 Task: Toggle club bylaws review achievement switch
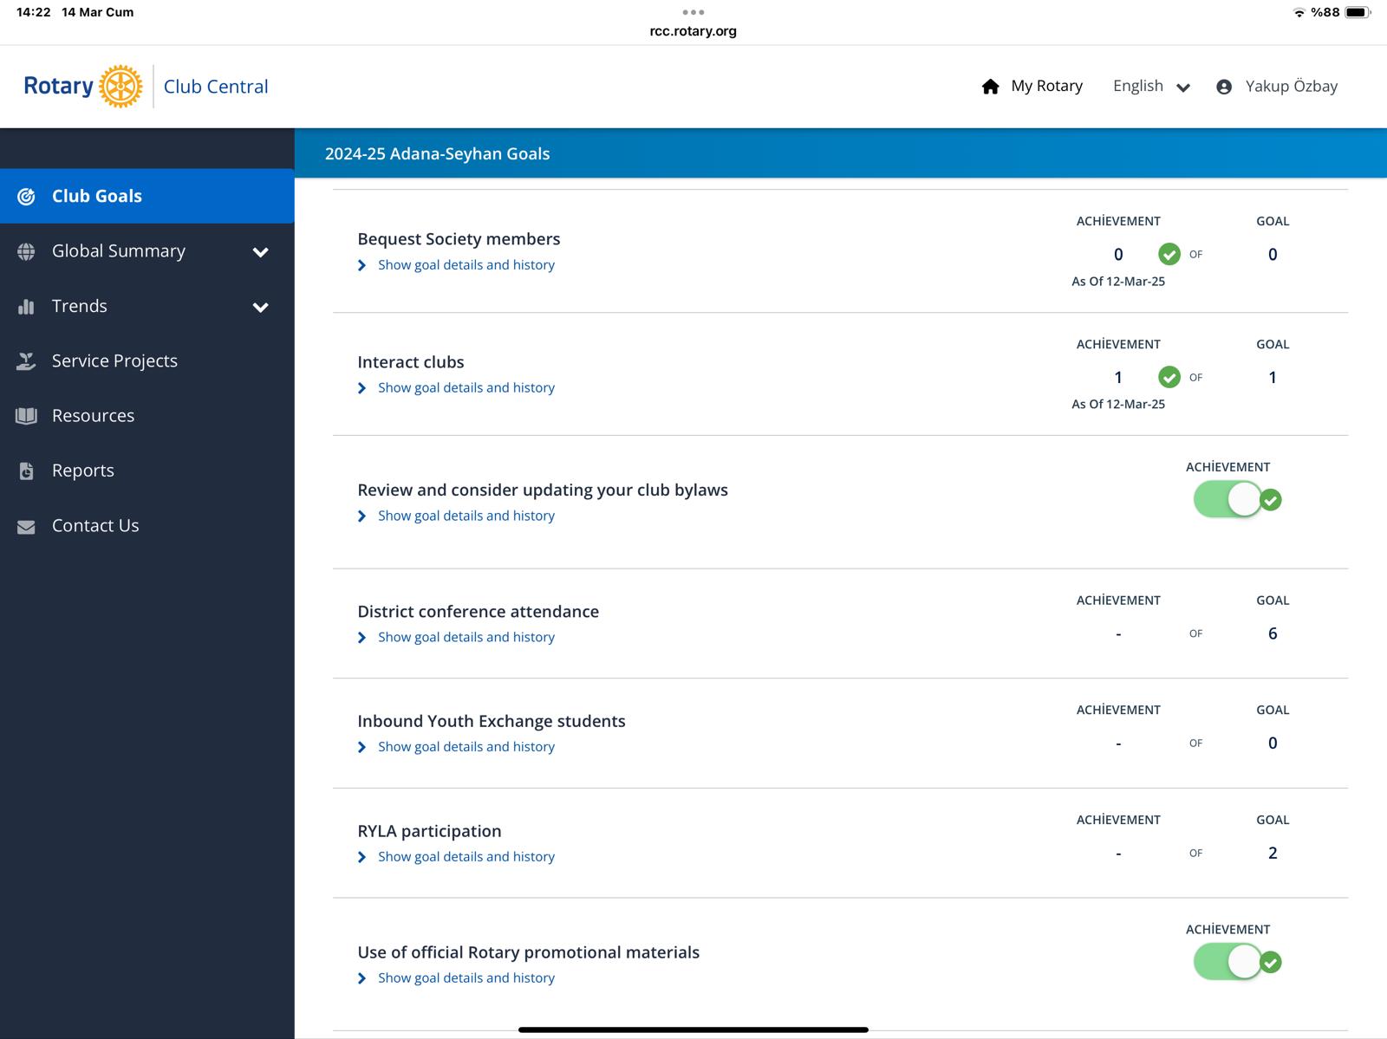tap(1228, 500)
